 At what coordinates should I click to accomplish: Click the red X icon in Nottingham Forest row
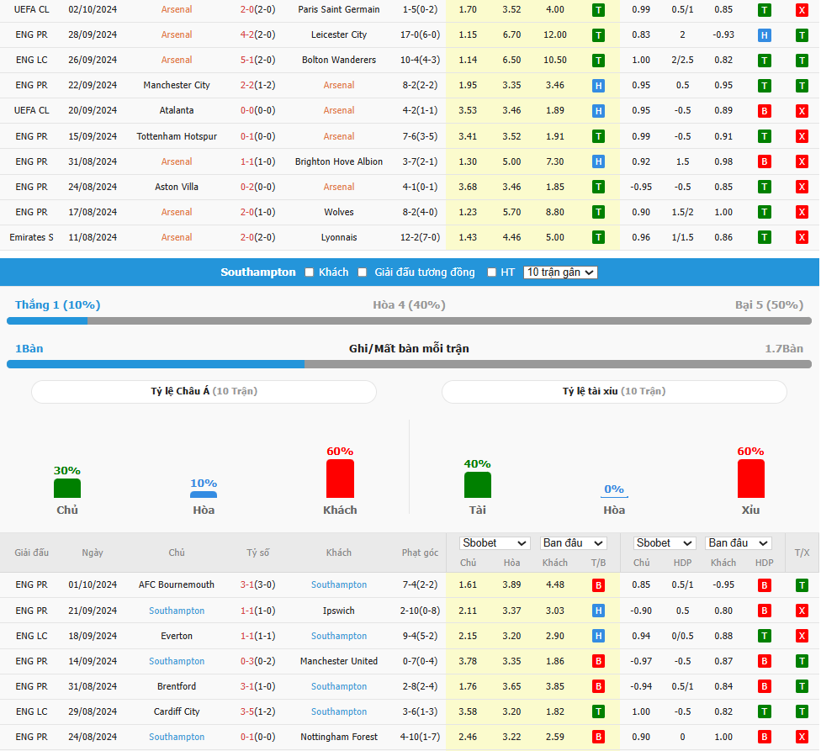[x=802, y=737]
